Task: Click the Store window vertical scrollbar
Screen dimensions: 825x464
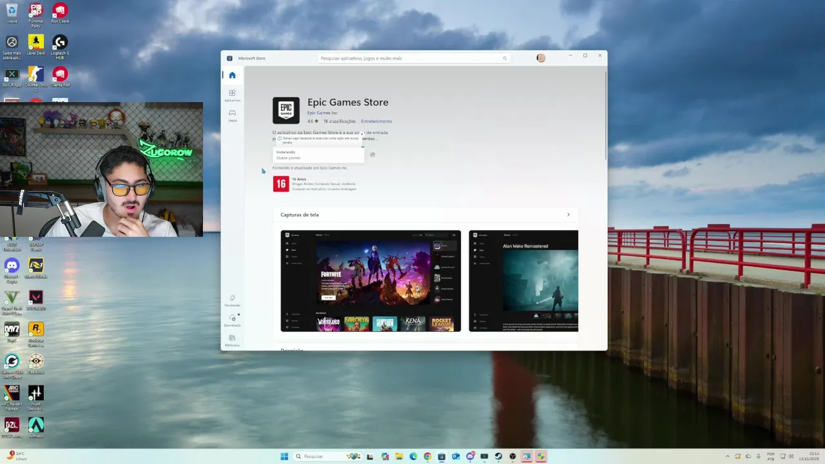Action: click(x=605, y=116)
